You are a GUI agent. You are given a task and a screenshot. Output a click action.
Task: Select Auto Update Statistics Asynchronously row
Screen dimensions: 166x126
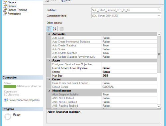click(x=104, y=57)
